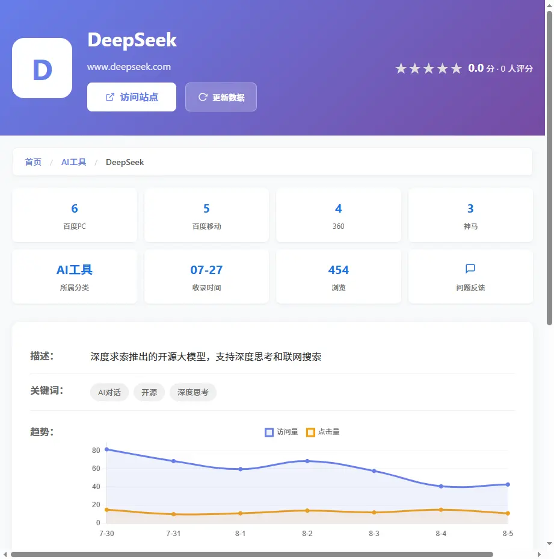Click the scroll right arrow
Screen dimensions: 554x559
(539, 554)
